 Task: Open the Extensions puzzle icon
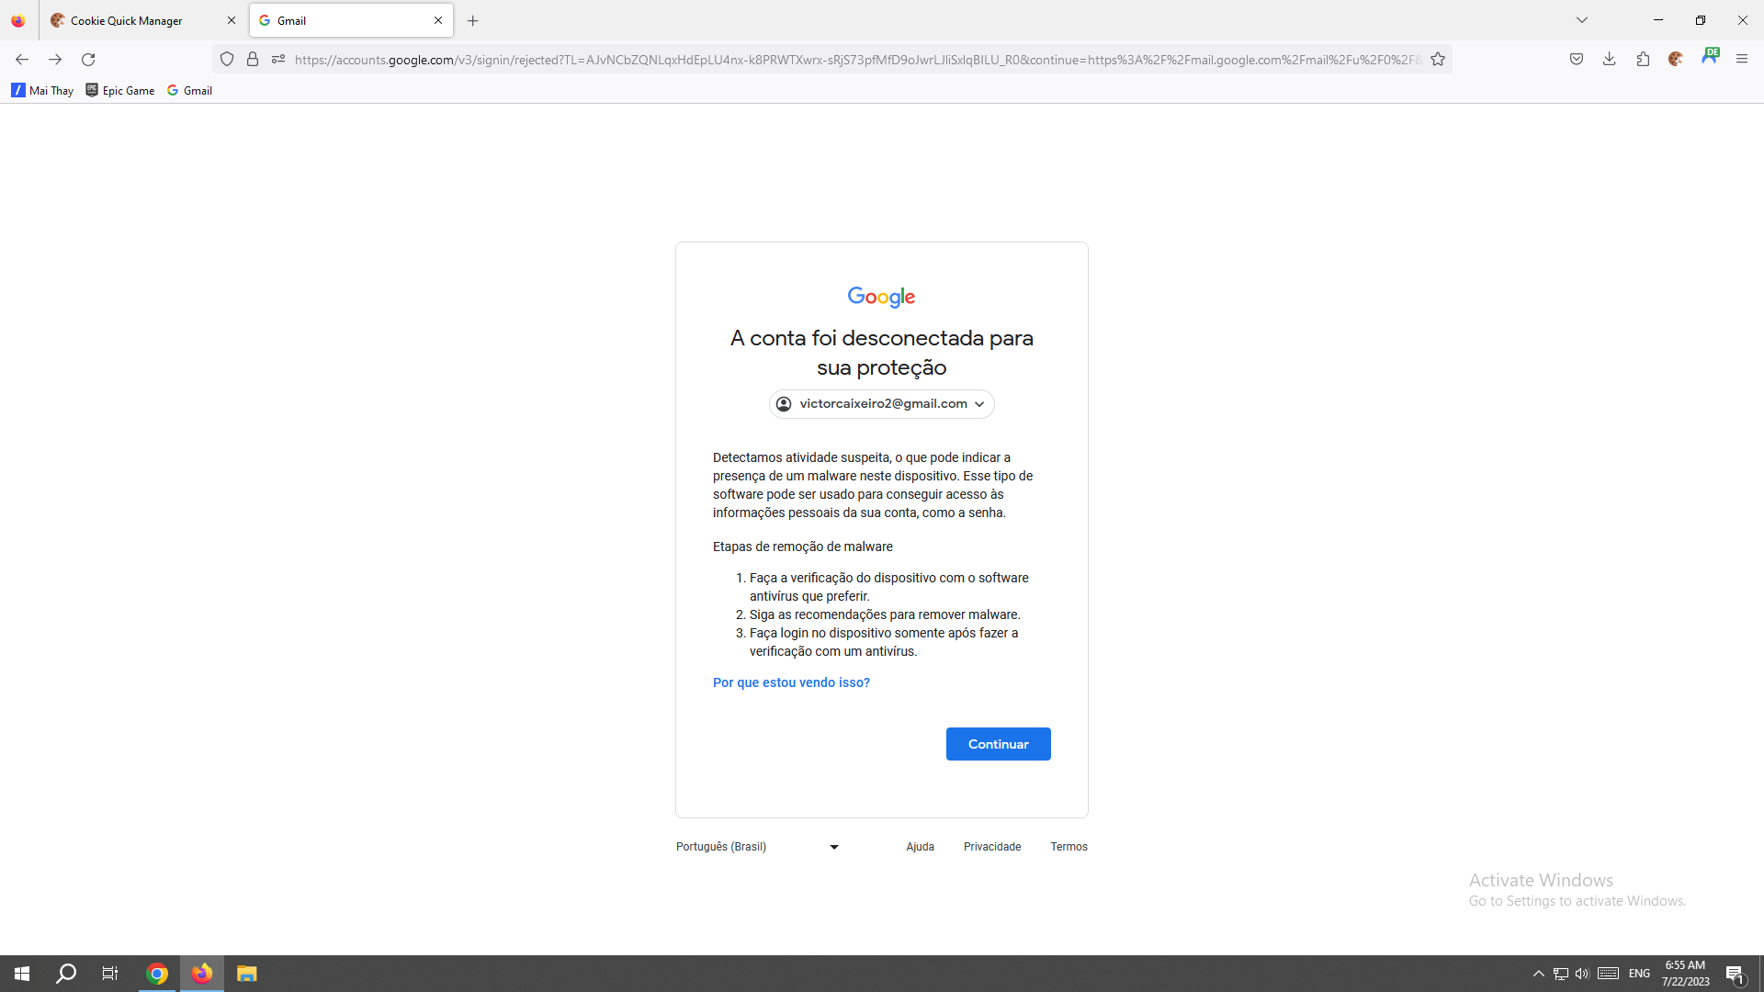pyautogui.click(x=1643, y=60)
